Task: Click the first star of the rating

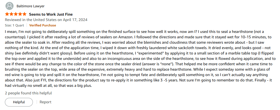Action: coord(7,14)
